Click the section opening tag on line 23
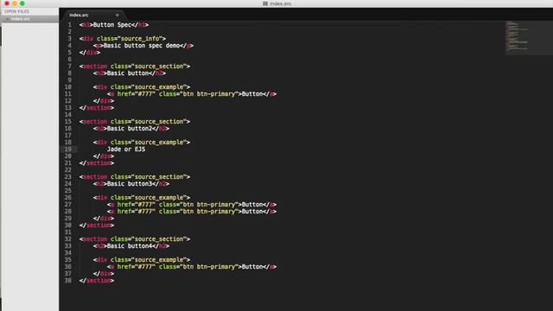This screenshot has height=311, width=553. [x=135, y=177]
